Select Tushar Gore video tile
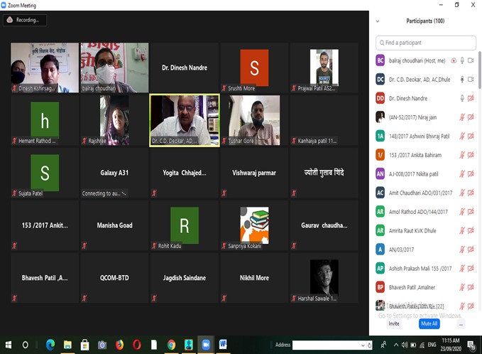This screenshot has height=354, width=482. (x=254, y=120)
